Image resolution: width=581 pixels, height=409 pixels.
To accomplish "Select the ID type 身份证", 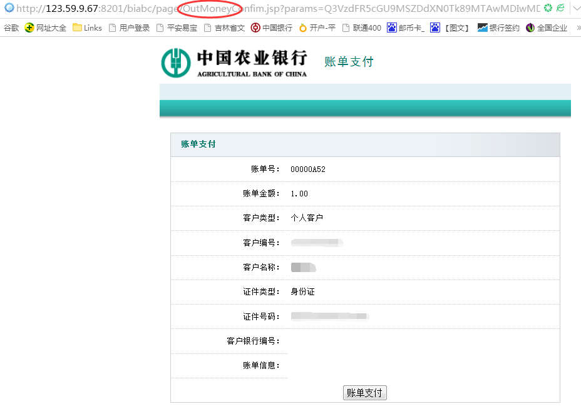I will coord(303,291).
